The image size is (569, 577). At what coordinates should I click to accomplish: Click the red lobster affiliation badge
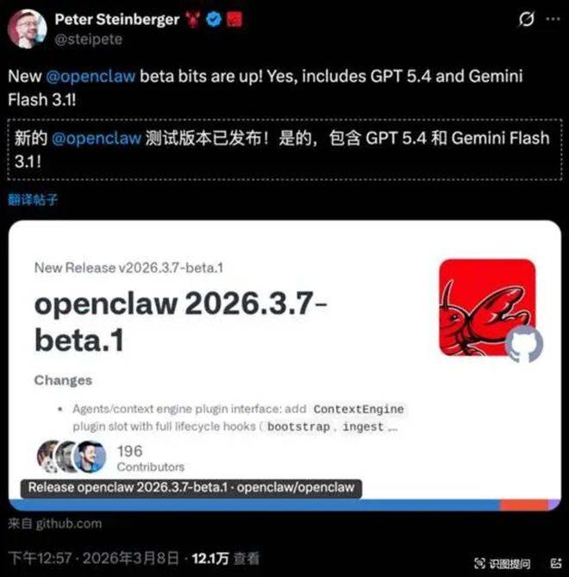click(234, 19)
